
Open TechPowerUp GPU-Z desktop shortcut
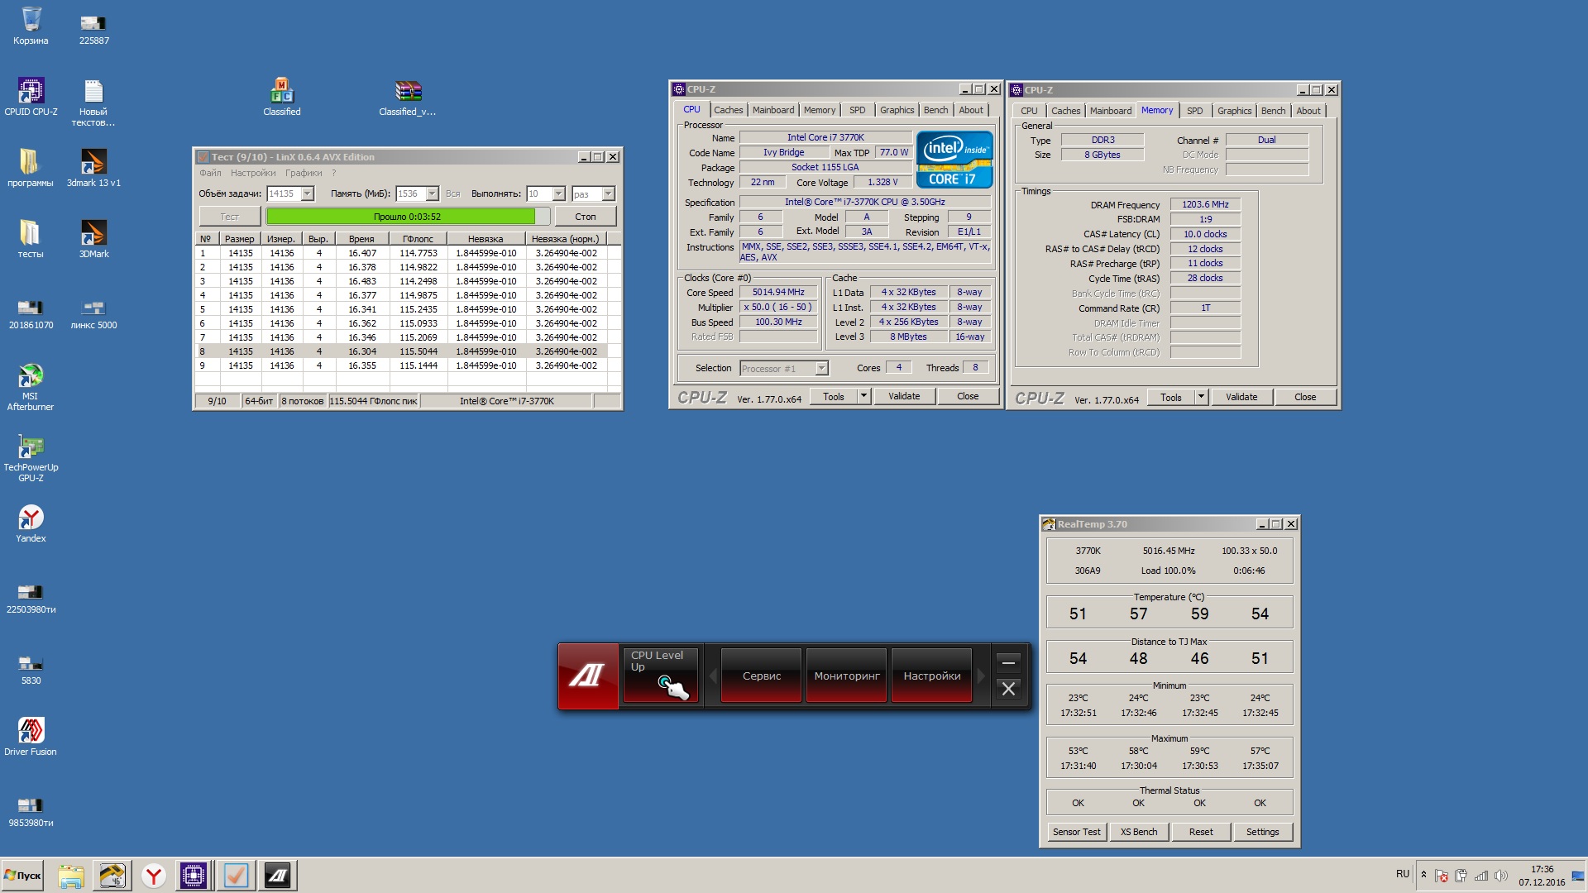[x=31, y=448]
